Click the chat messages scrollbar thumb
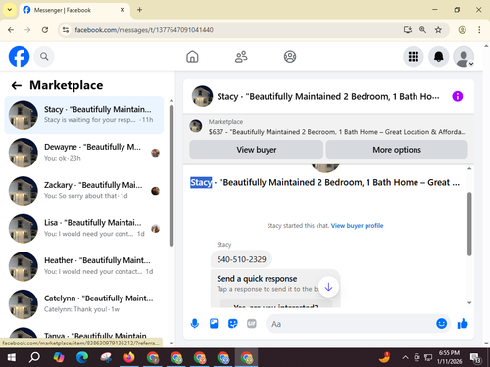 469,224
